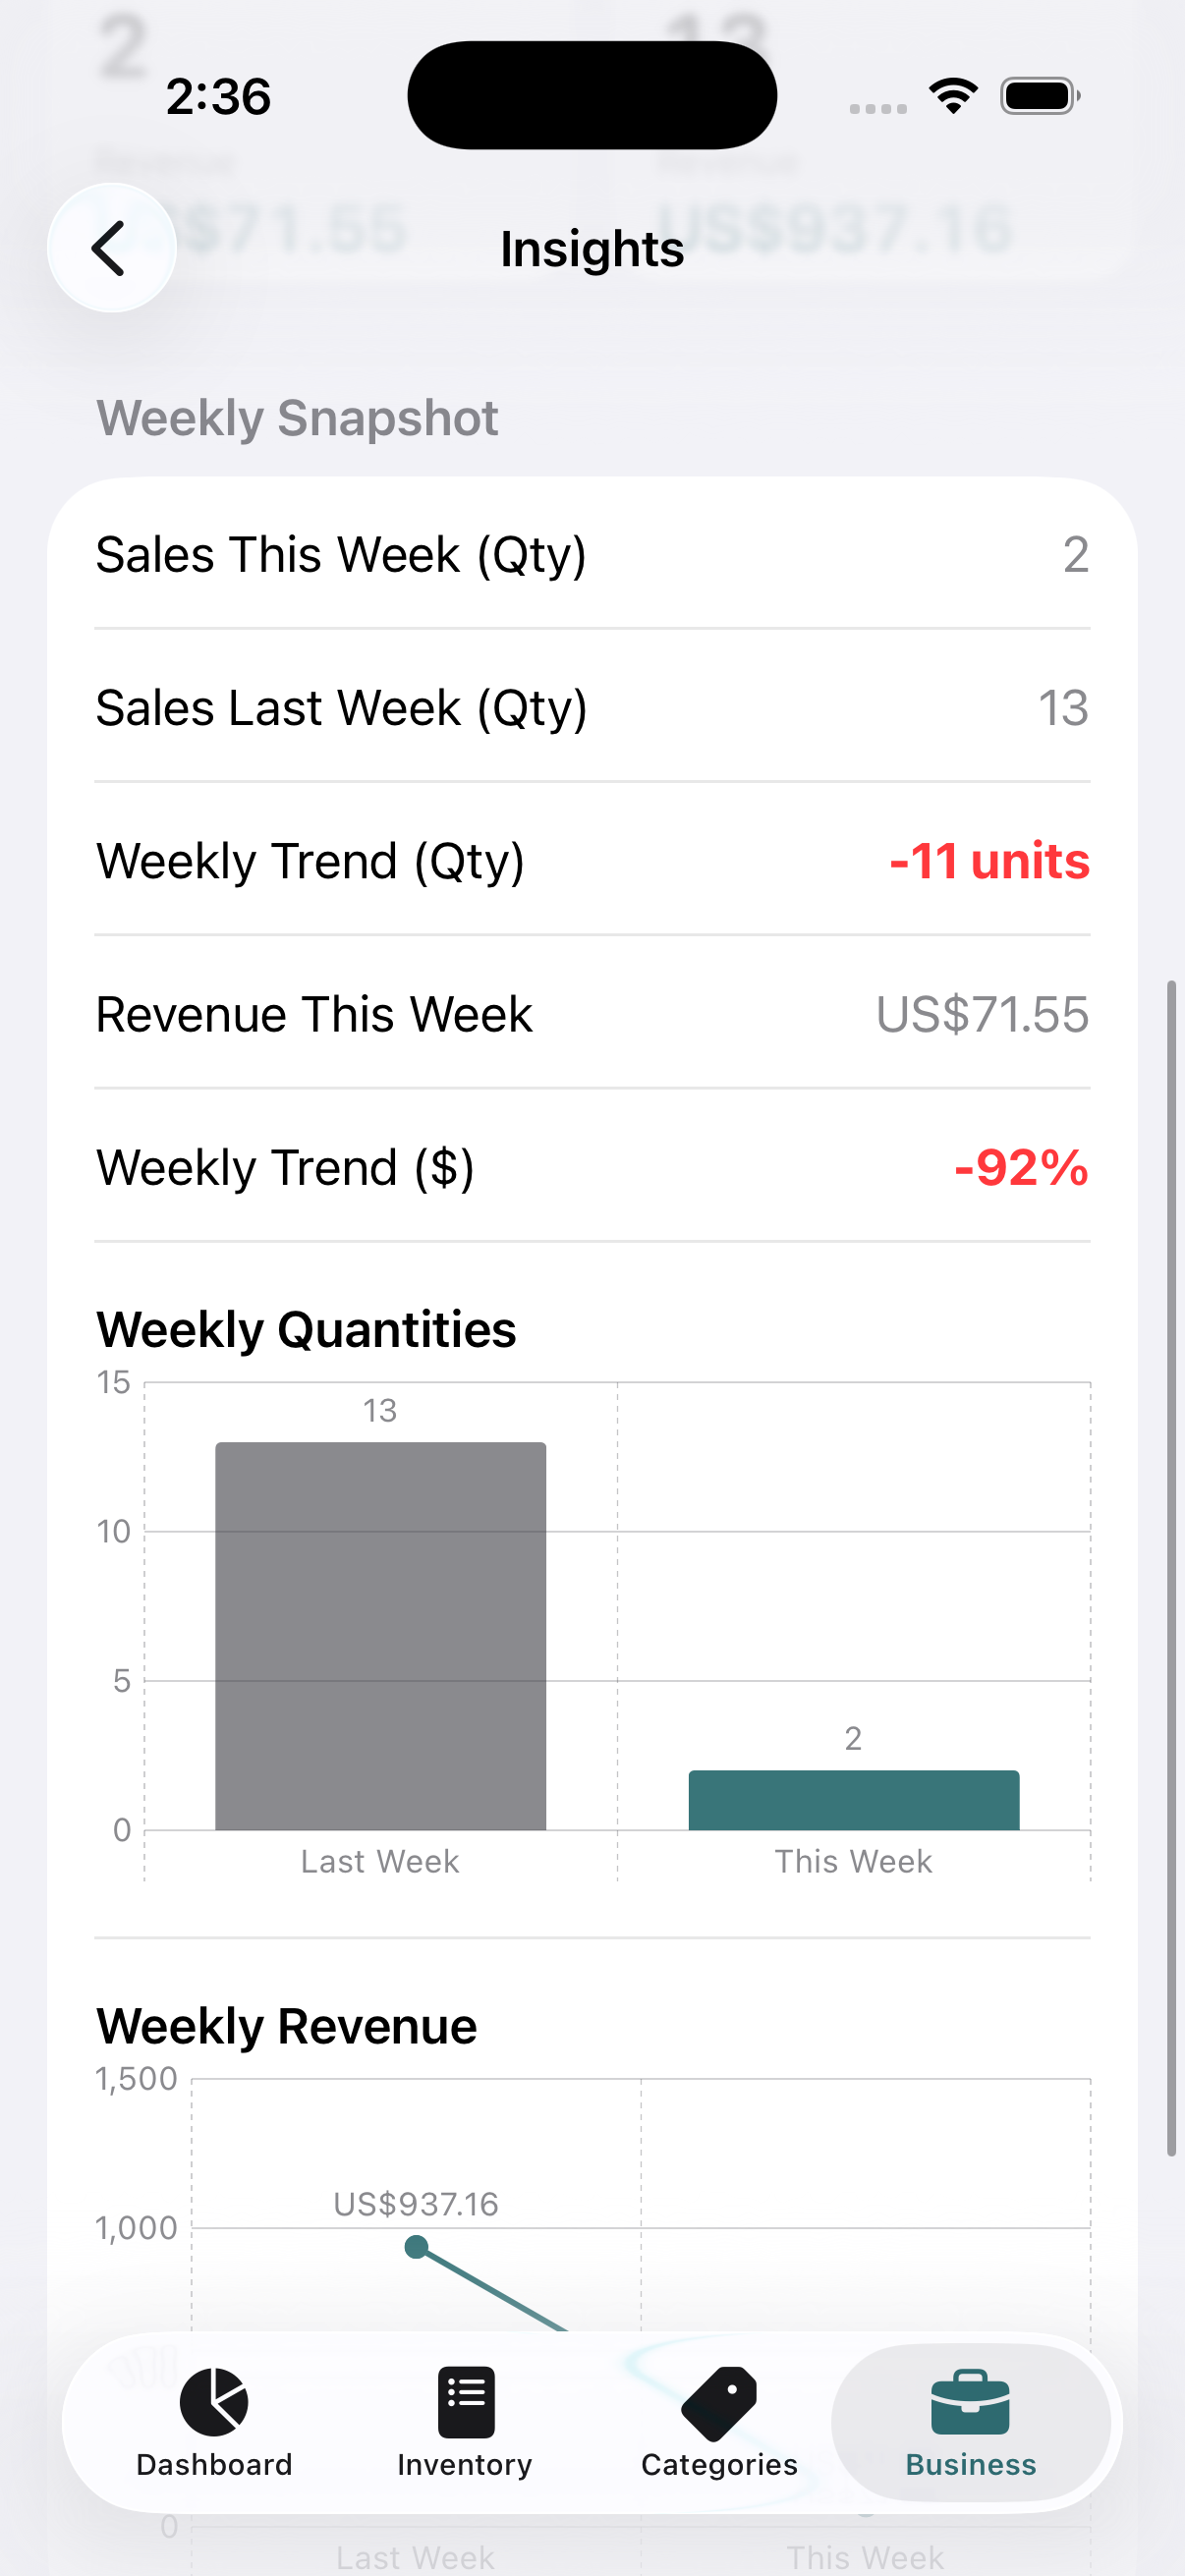The image size is (1185, 2576).
Task: Tap the Weekly Revenue chart heading
Action: tap(286, 2027)
